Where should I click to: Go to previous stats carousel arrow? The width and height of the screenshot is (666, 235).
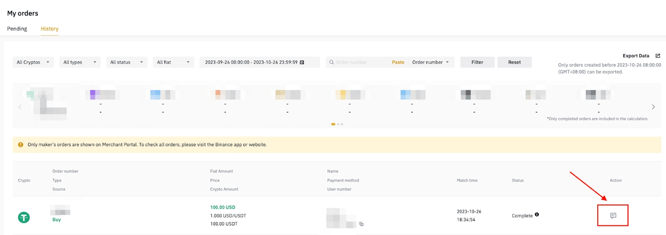coord(20,107)
